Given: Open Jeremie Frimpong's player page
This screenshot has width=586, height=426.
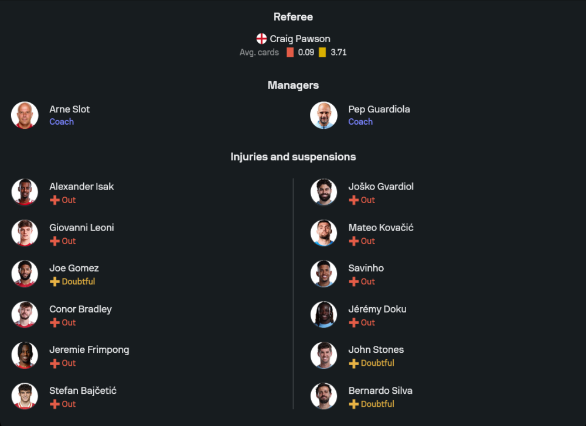Looking at the screenshot, I should tap(89, 350).
